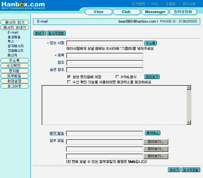Image resolution: width=203 pixels, height=178 pixels.
Task: Open the FAQ link
Action: 155,4
